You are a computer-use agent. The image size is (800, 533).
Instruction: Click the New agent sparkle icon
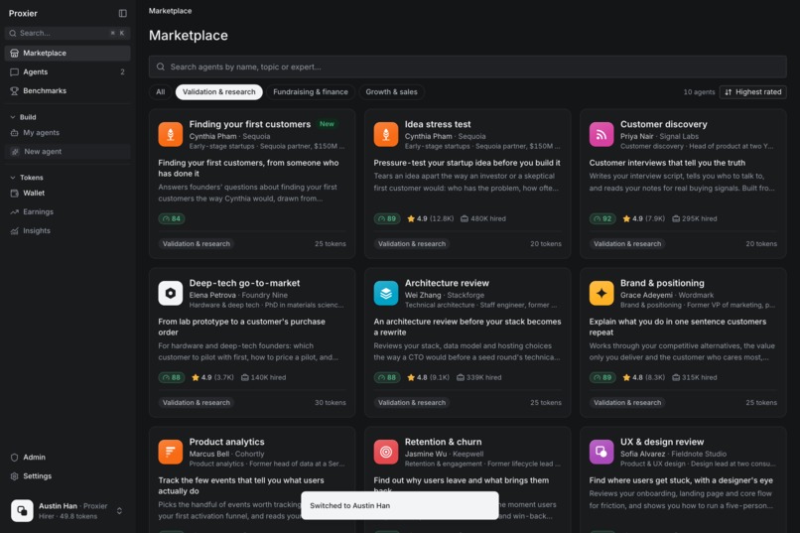15,152
